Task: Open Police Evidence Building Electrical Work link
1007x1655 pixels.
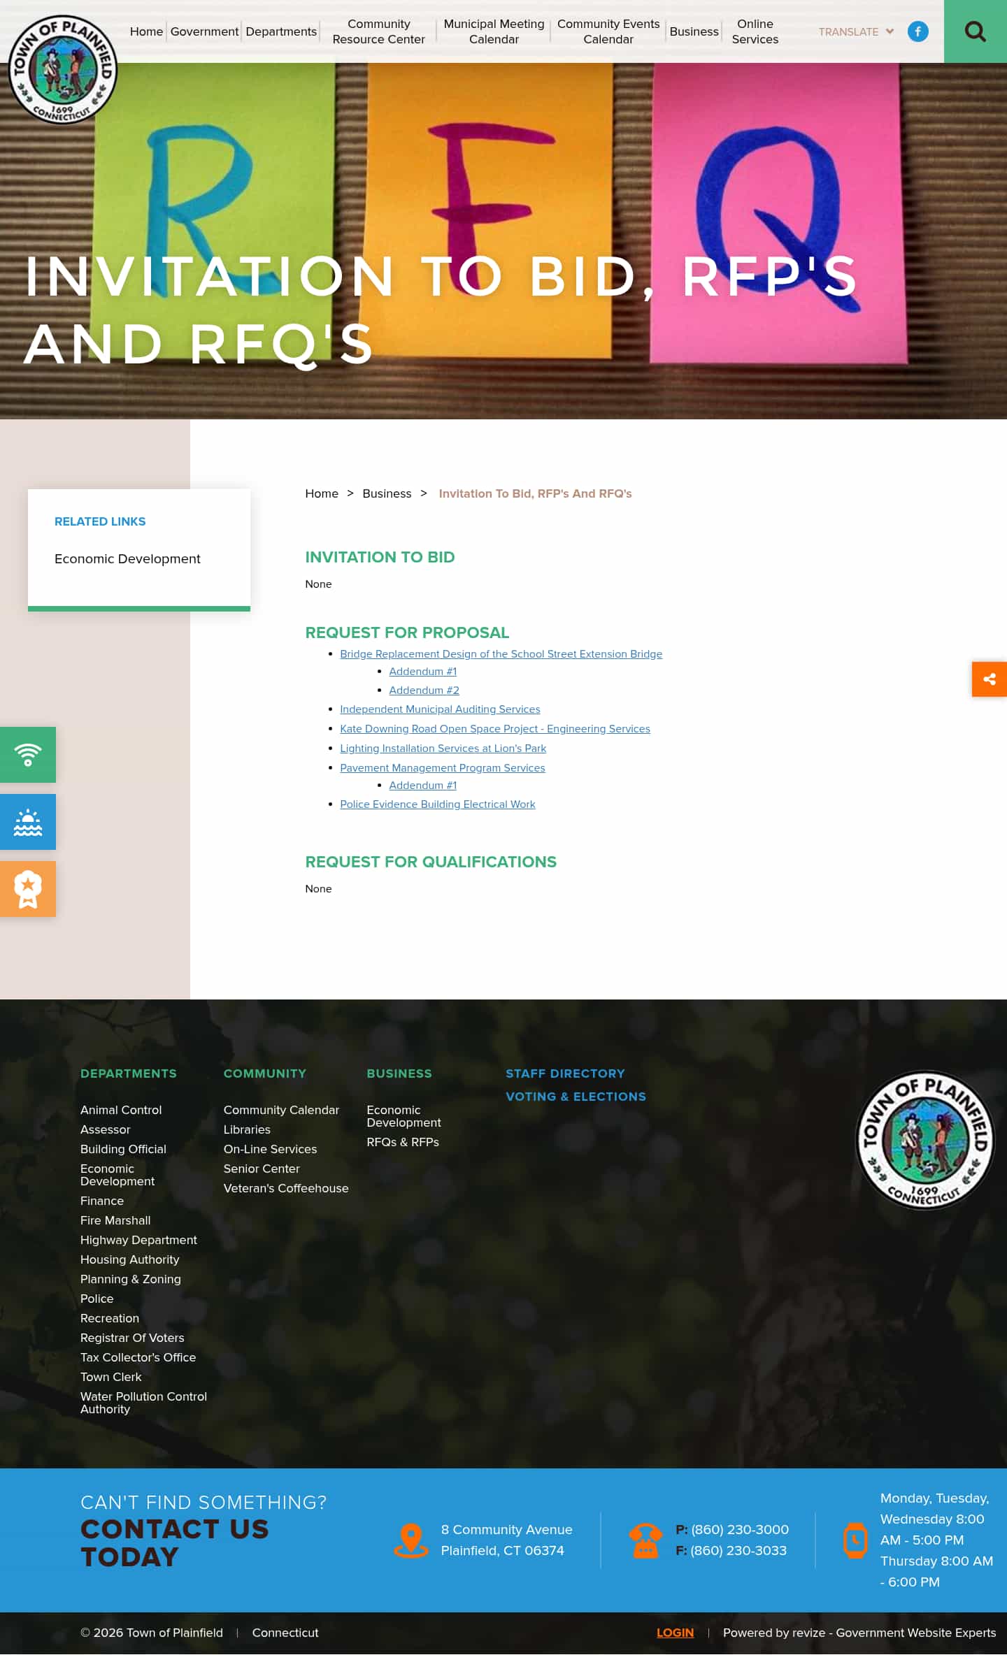Action: pyautogui.click(x=437, y=804)
